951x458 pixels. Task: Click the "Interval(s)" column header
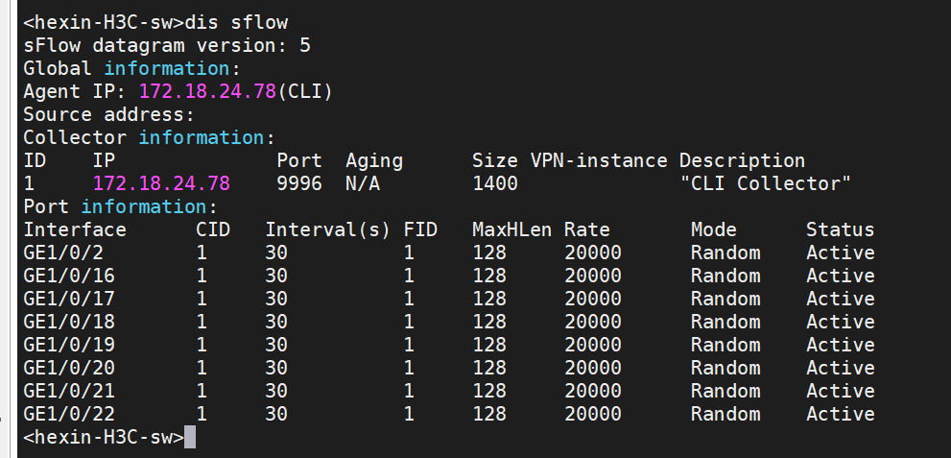click(x=328, y=229)
